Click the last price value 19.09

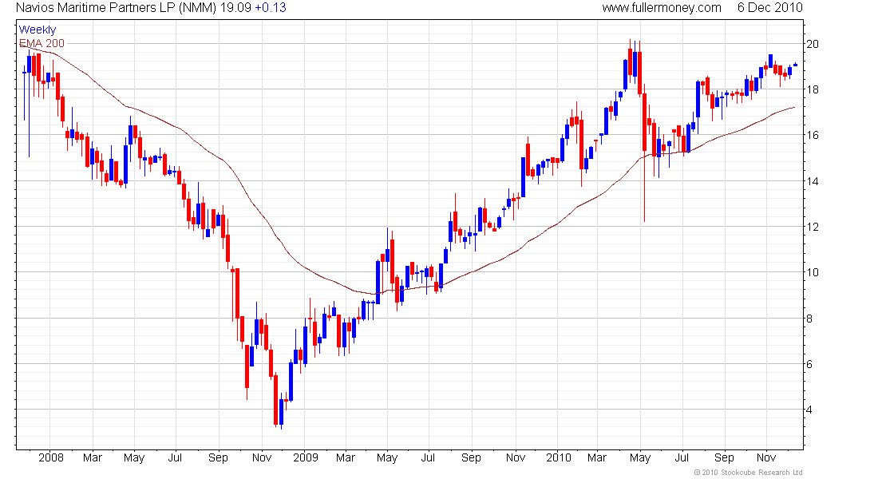(x=235, y=8)
